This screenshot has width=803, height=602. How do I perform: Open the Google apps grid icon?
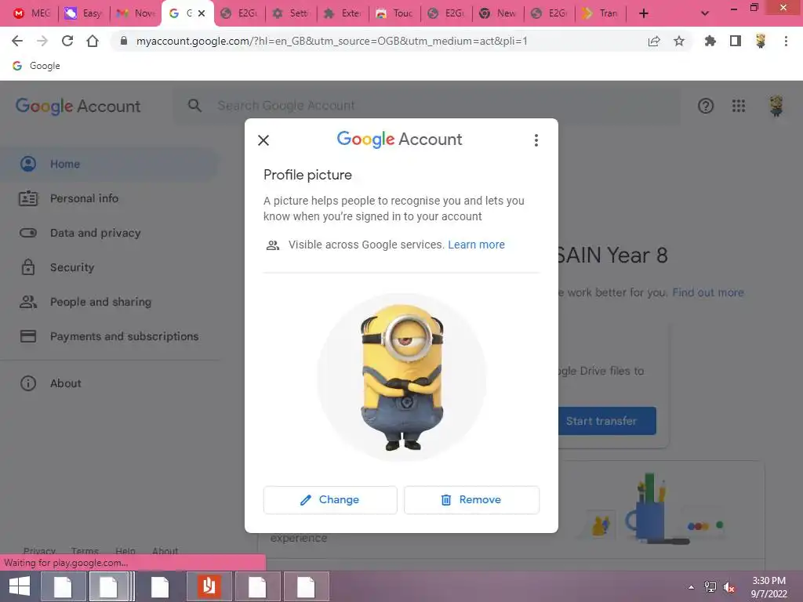click(739, 106)
